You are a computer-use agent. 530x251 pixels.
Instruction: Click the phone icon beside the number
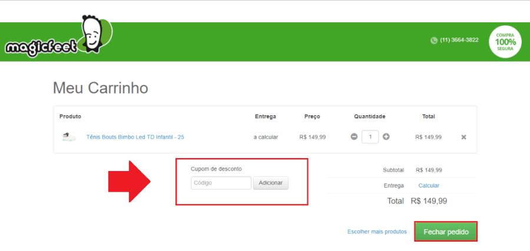[434, 41]
